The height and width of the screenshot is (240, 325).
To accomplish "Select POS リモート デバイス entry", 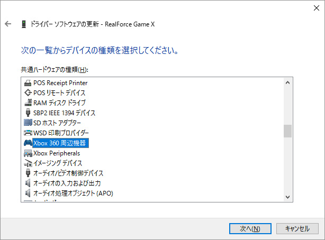I will coord(59,93).
